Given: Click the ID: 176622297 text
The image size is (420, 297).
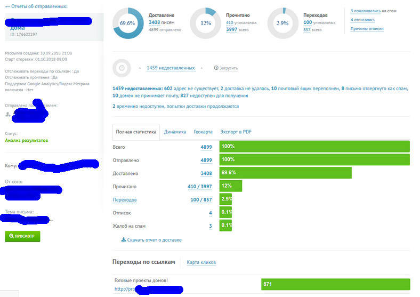Looking at the screenshot, I should click(23, 34).
